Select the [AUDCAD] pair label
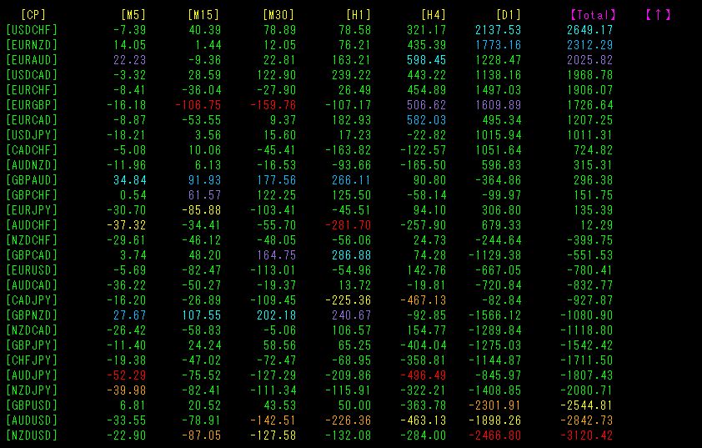The image size is (702, 448). pos(32,285)
